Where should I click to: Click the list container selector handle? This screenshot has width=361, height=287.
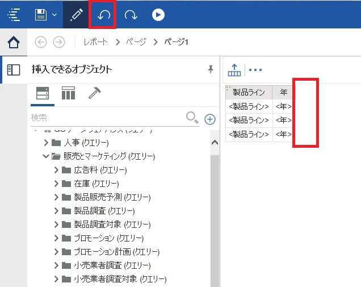click(228, 88)
